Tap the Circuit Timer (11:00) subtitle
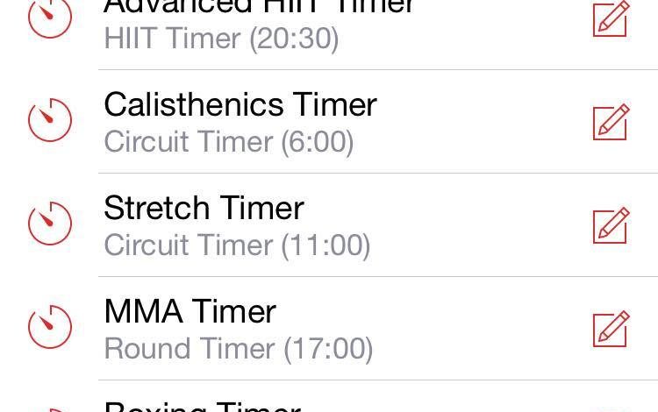The height and width of the screenshot is (412, 658). pyautogui.click(x=237, y=246)
